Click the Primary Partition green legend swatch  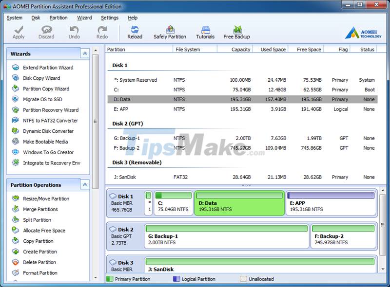pos(109,279)
